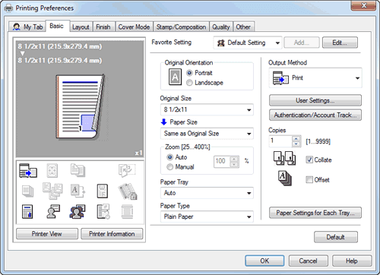Click the printer output method status icon
The height and width of the screenshot is (275, 380).
pos(28,170)
